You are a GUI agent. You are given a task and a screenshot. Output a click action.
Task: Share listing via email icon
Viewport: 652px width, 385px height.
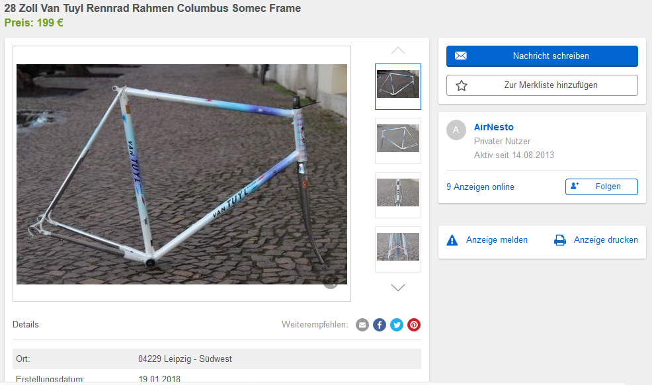point(362,325)
